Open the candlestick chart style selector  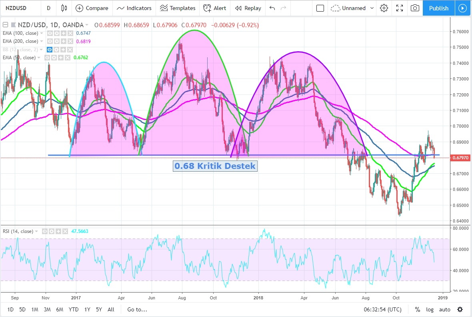point(64,8)
